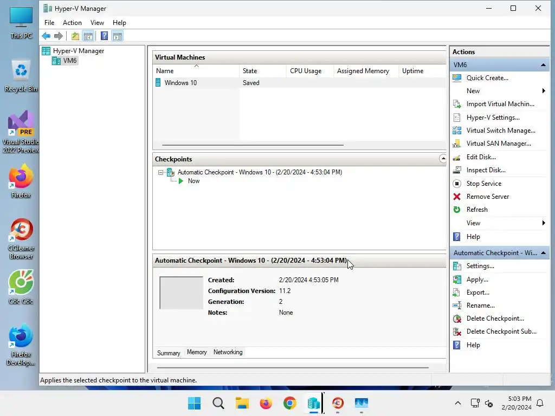555x416 pixels.
Task: Select the Now item under checkpoints
Action: 193,181
